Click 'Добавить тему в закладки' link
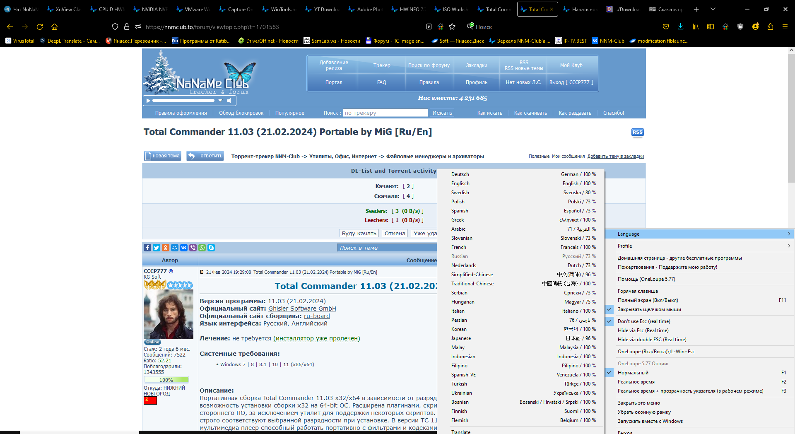Screen dimensions: 795x434 [x=616, y=156]
